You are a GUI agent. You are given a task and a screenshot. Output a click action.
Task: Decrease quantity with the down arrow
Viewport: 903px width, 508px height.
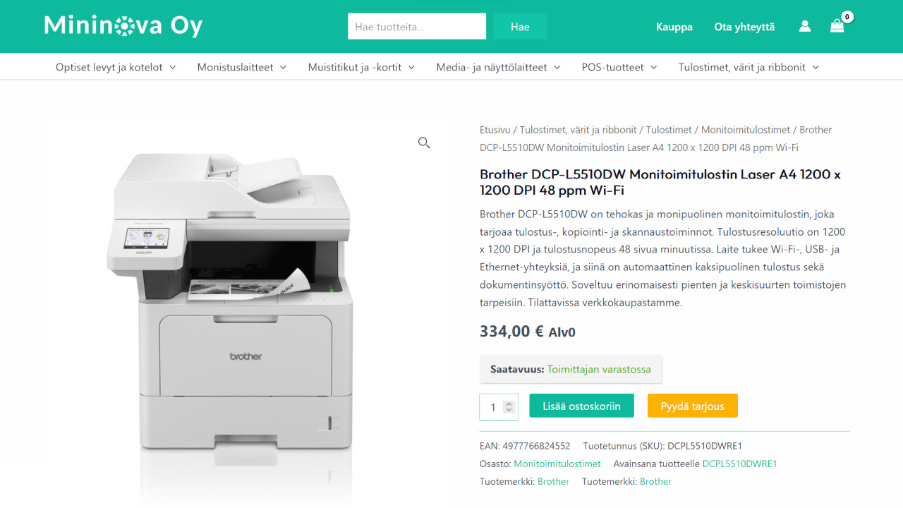pyautogui.click(x=509, y=411)
